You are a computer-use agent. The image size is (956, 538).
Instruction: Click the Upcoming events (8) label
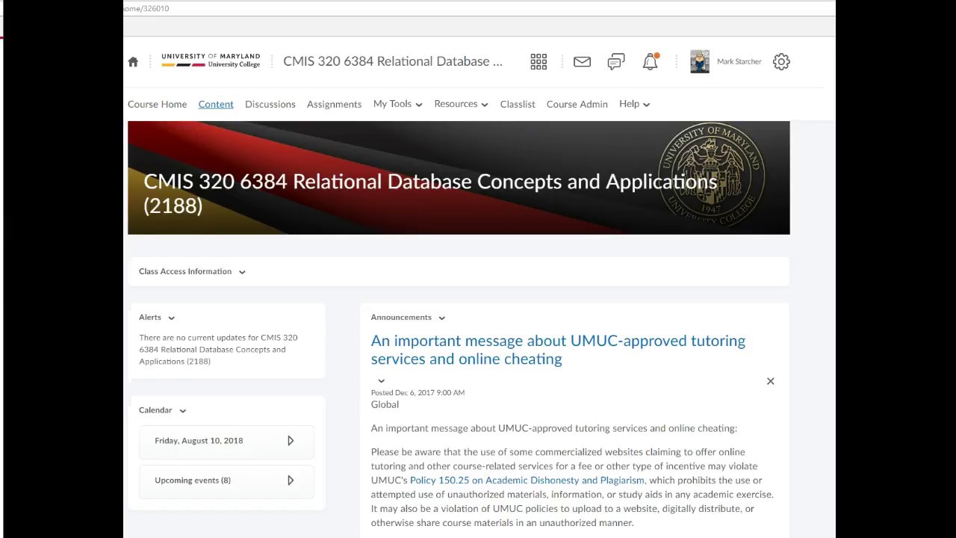click(x=193, y=480)
